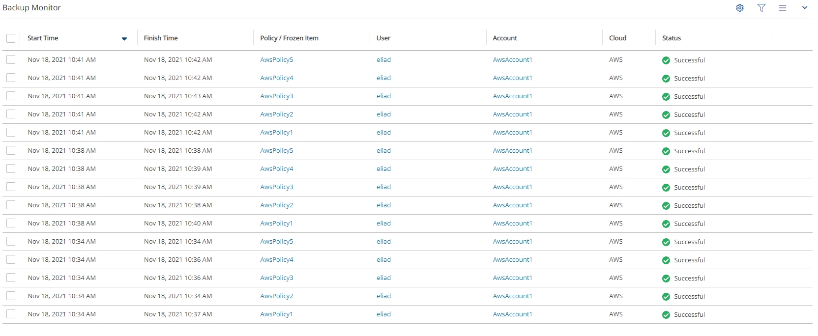Click the Status column header

click(x=672, y=38)
